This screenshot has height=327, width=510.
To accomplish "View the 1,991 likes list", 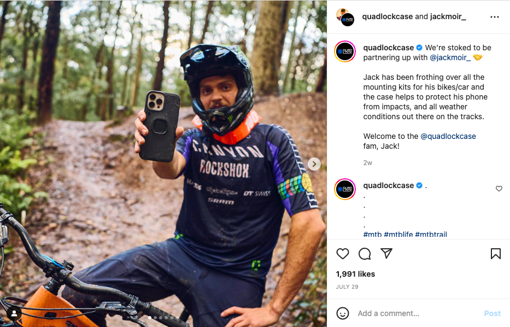I will pos(355,274).
